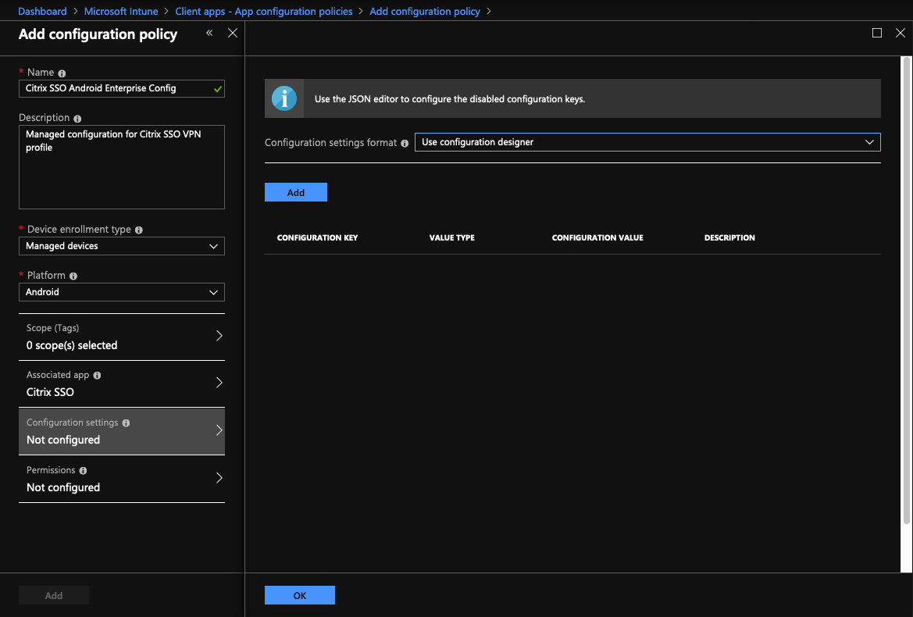
Task: Open Device enrollment type dropdown
Action: point(121,246)
